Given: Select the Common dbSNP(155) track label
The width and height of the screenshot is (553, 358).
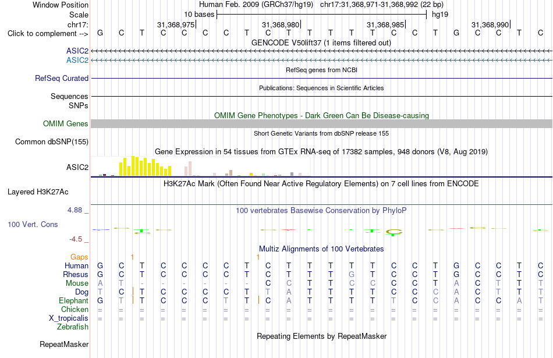Looking at the screenshot, I should (x=51, y=142).
